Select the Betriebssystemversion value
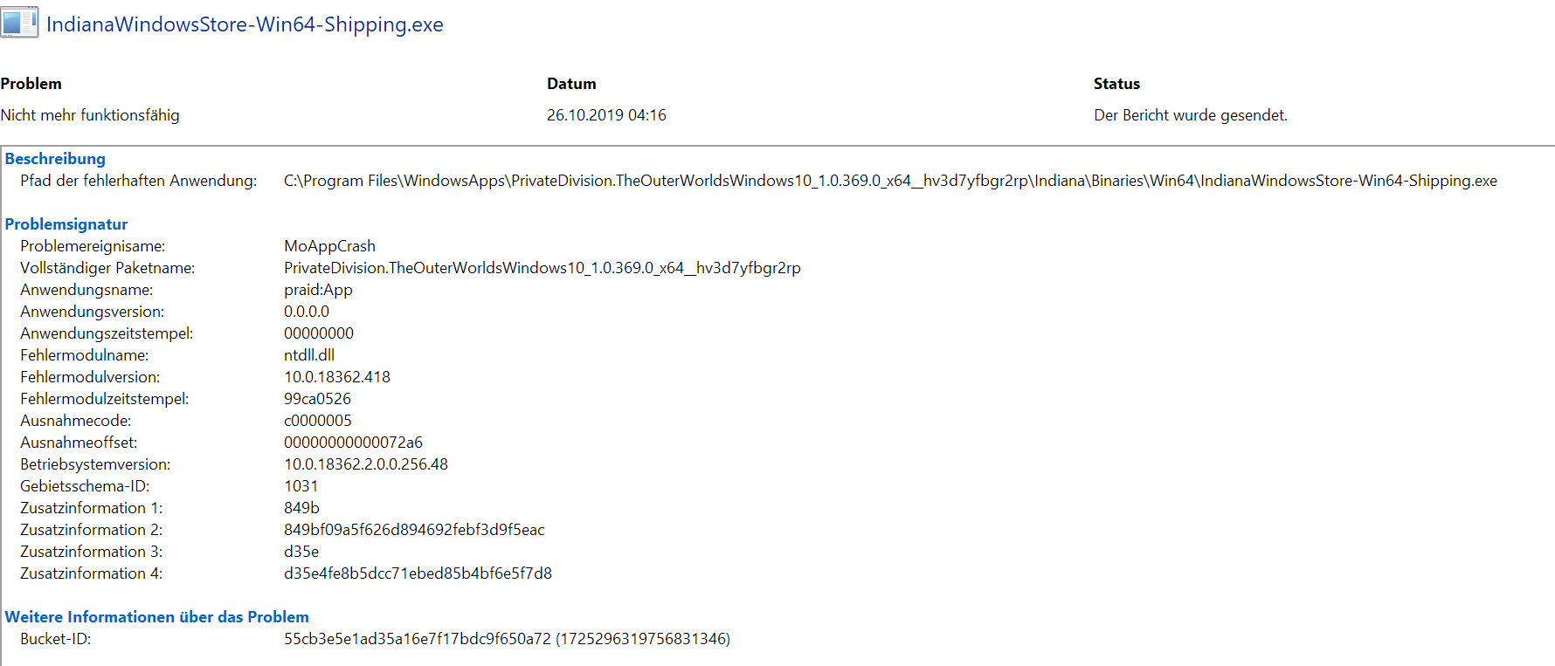 [x=366, y=464]
